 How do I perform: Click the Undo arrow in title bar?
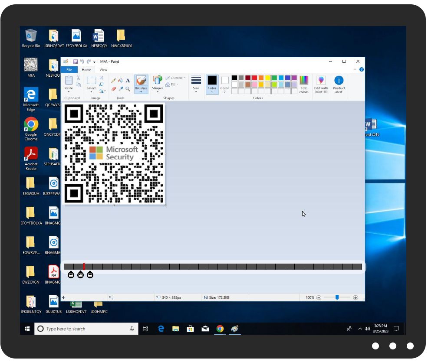tap(82, 62)
